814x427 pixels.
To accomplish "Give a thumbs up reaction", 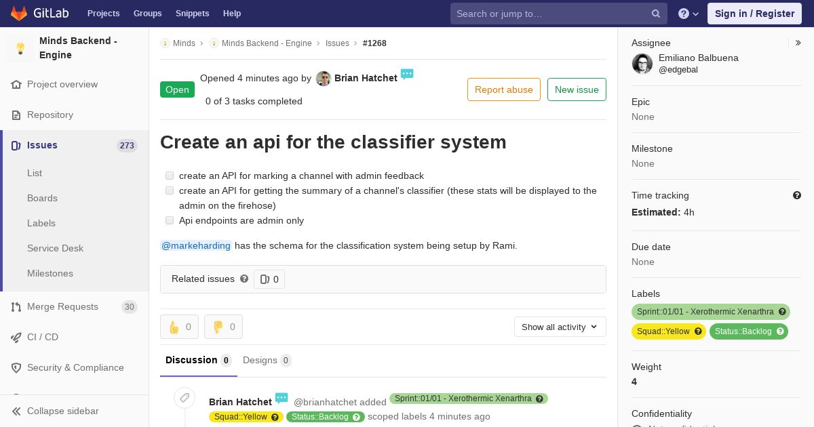I will click(179, 327).
